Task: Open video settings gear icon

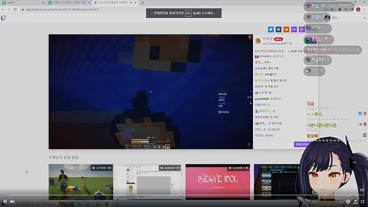Action: point(348,201)
